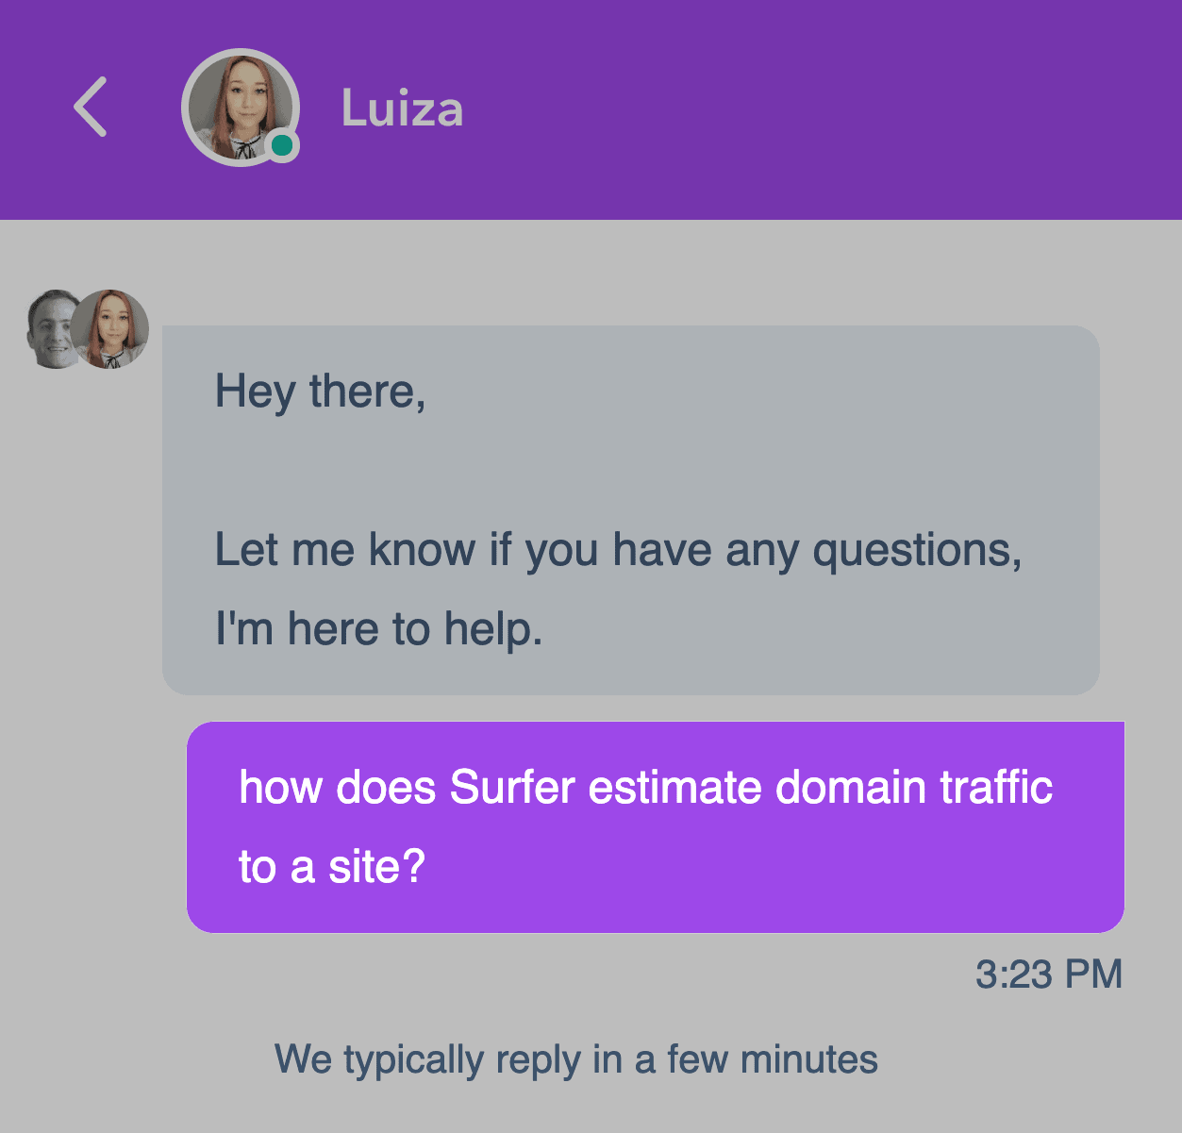Click the word 'questions,' in agent message
This screenshot has height=1133, width=1182.
[918, 550]
